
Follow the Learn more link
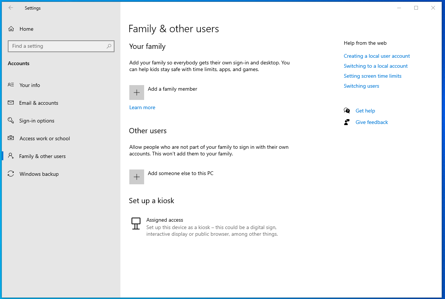(x=142, y=107)
